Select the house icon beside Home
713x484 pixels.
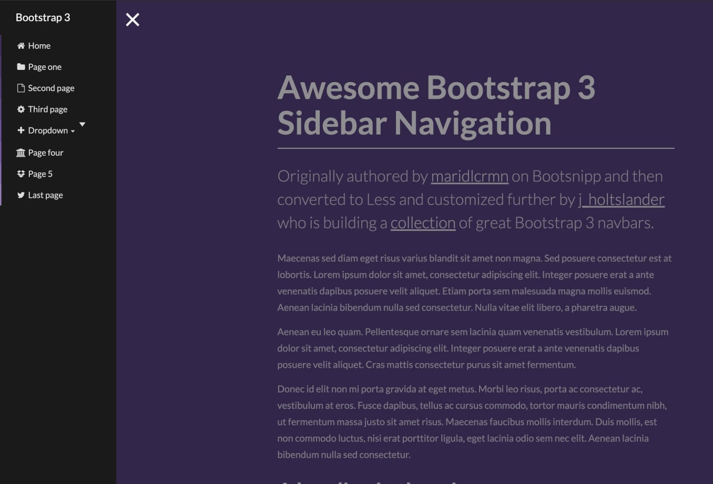(x=21, y=46)
